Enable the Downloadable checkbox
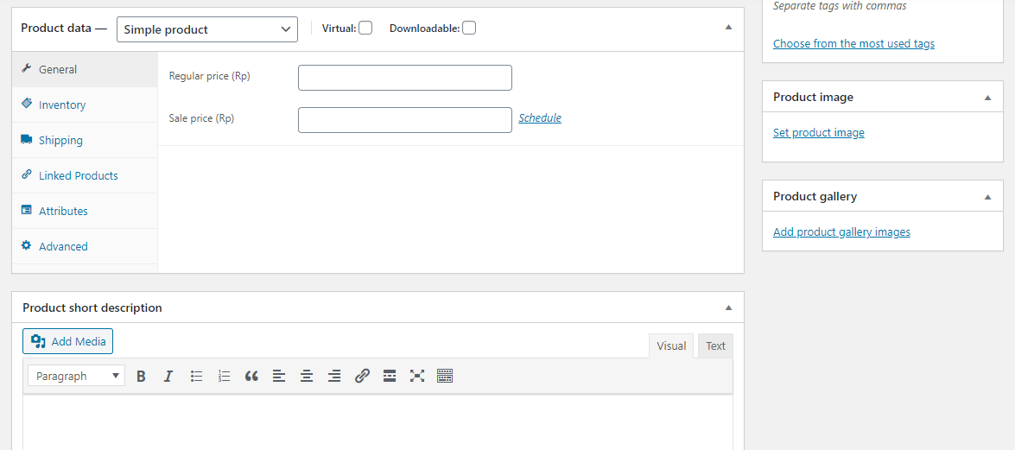The image size is (1015, 450). coord(468,28)
